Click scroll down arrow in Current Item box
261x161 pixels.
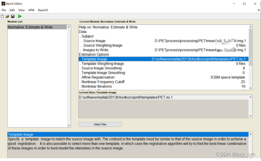coord(250,116)
